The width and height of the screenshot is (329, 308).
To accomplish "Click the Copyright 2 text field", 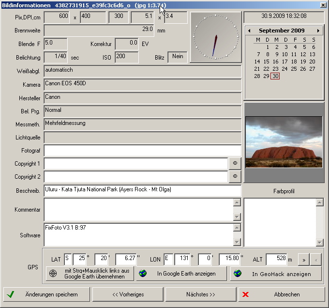I will point(136,177).
